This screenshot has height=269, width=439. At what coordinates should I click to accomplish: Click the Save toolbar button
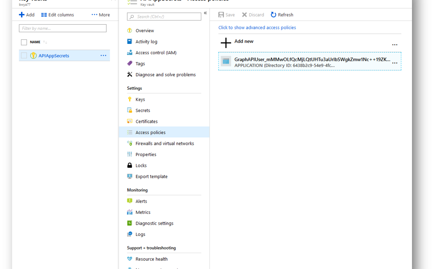pos(226,14)
